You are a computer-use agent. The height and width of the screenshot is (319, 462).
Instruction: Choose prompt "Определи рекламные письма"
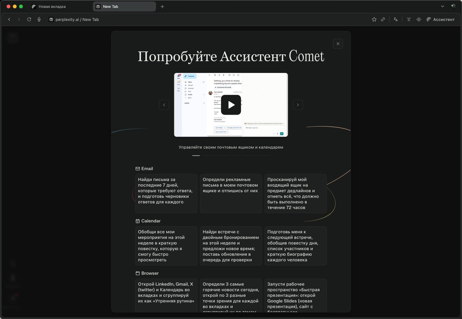(231, 193)
